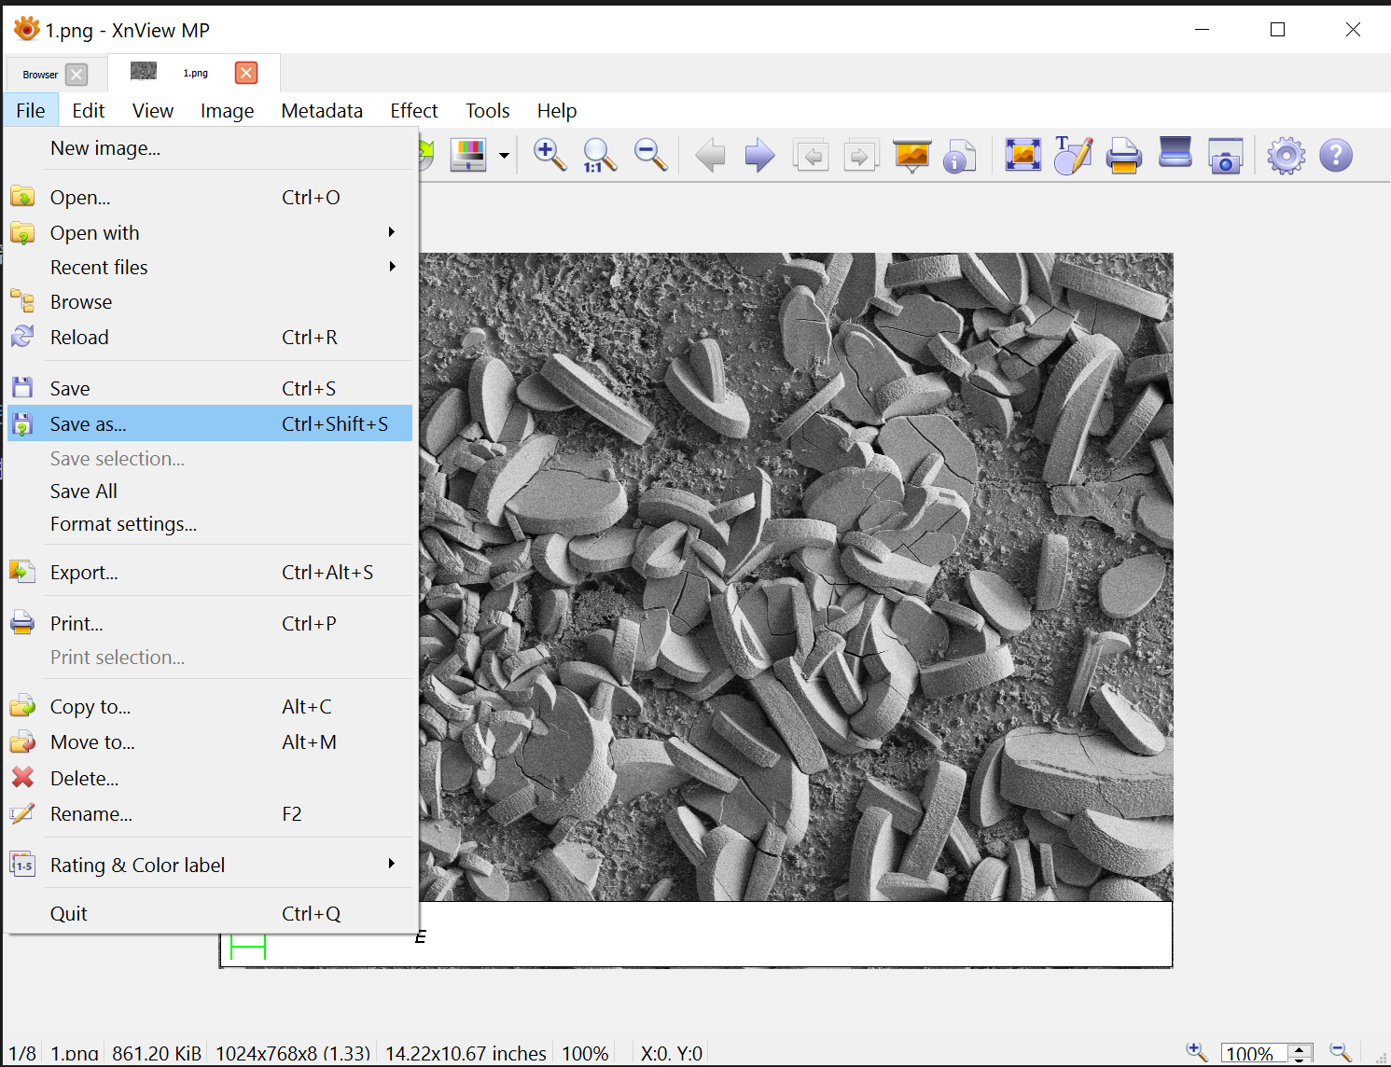The width and height of the screenshot is (1391, 1067).
Task: Open the Metadata menu
Action: 322,111
